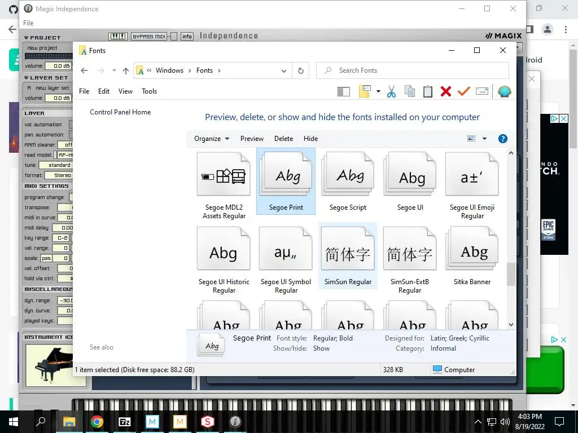Open the Tools menu in Fonts window
The image size is (578, 433).
coord(149,91)
